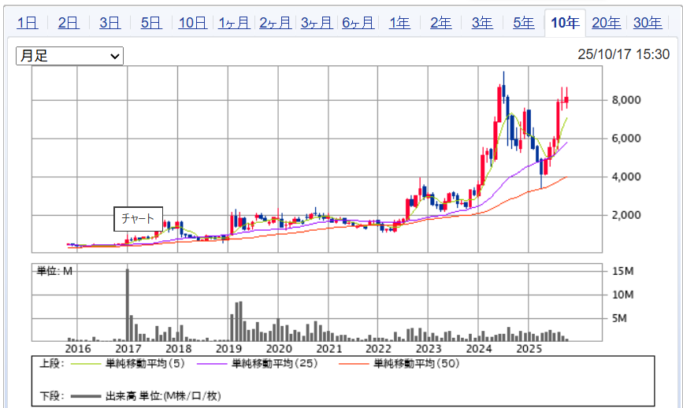
Task: Show the 2年 chart period
Action: coord(441,23)
